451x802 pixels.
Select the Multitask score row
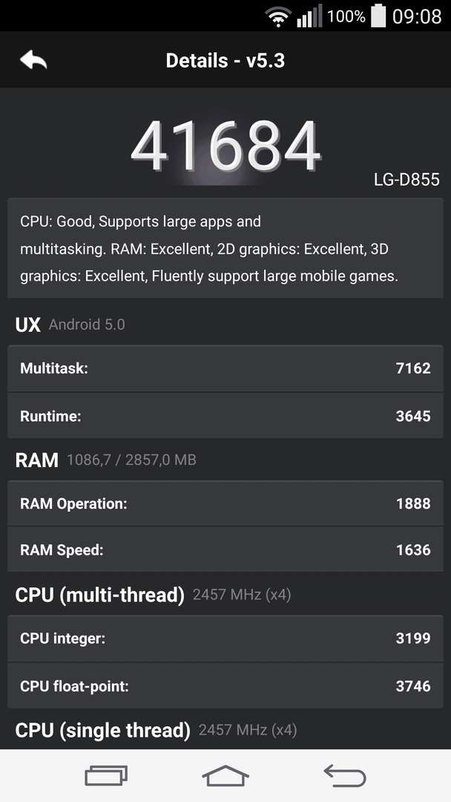pyautogui.click(x=225, y=368)
